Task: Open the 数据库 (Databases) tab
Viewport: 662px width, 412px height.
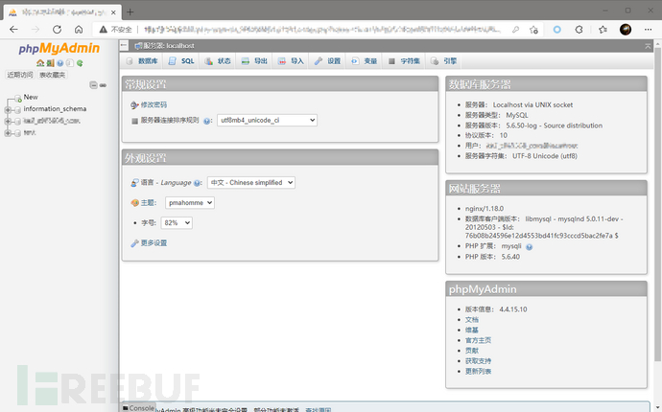Action: [142, 61]
